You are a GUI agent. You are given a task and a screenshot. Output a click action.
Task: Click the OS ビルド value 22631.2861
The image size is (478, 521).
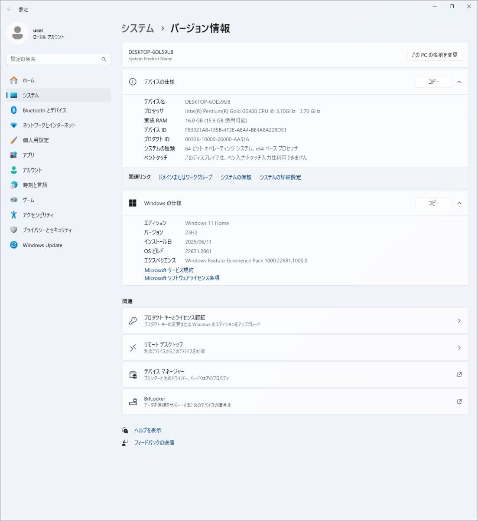198,251
